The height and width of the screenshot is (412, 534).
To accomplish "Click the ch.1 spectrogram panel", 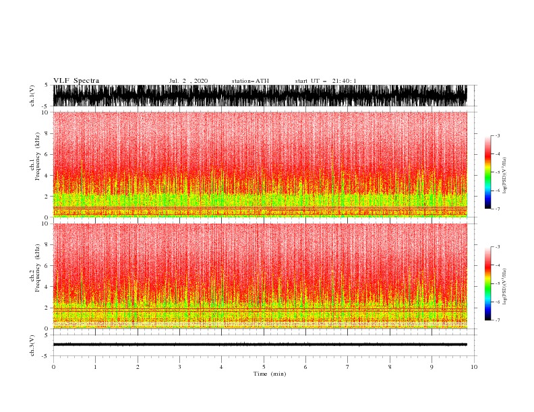I will (x=260, y=164).
